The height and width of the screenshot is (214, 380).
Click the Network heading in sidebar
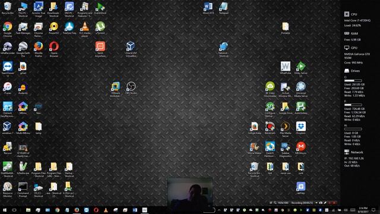tap(357, 152)
